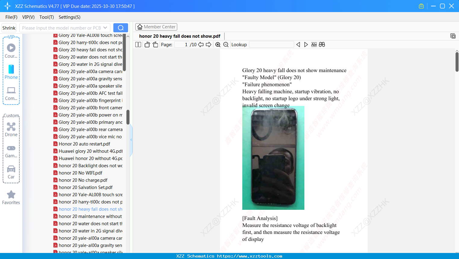The width and height of the screenshot is (459, 259).
Task: Go to the next page arrow
Action: (209, 45)
